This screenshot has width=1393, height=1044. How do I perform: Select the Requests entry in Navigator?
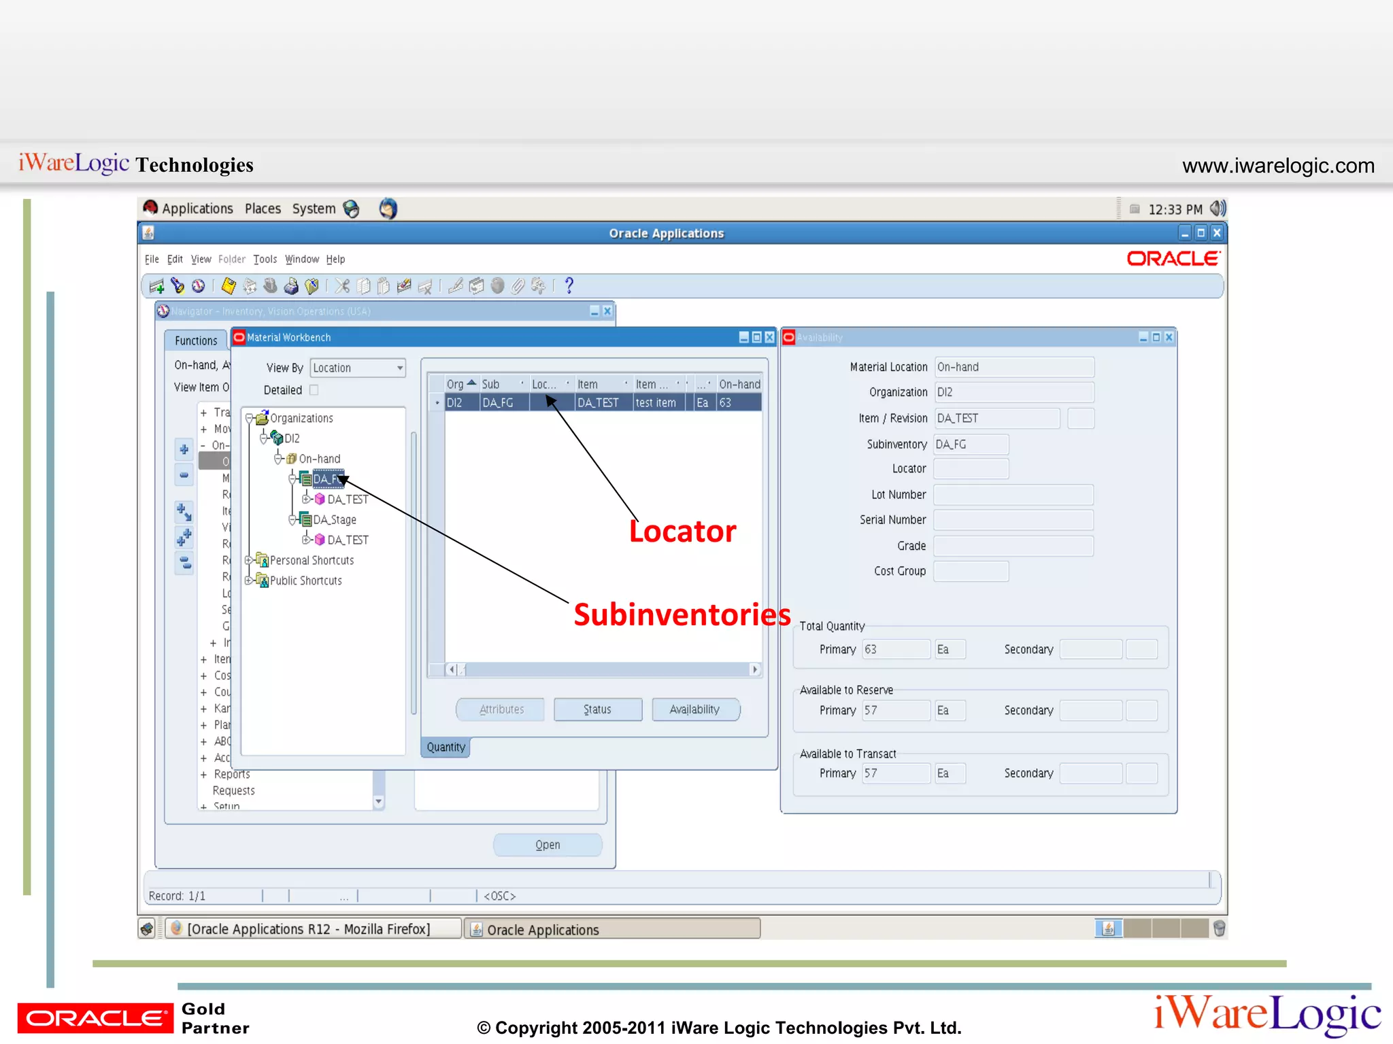234,790
